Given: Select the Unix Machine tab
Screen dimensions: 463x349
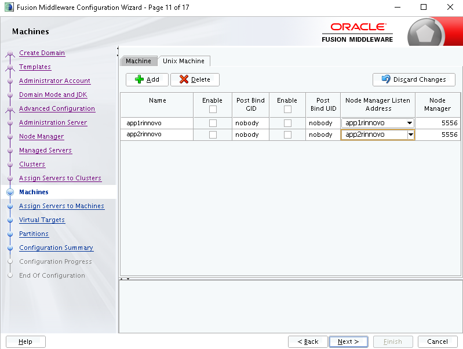Looking at the screenshot, I should pos(184,61).
